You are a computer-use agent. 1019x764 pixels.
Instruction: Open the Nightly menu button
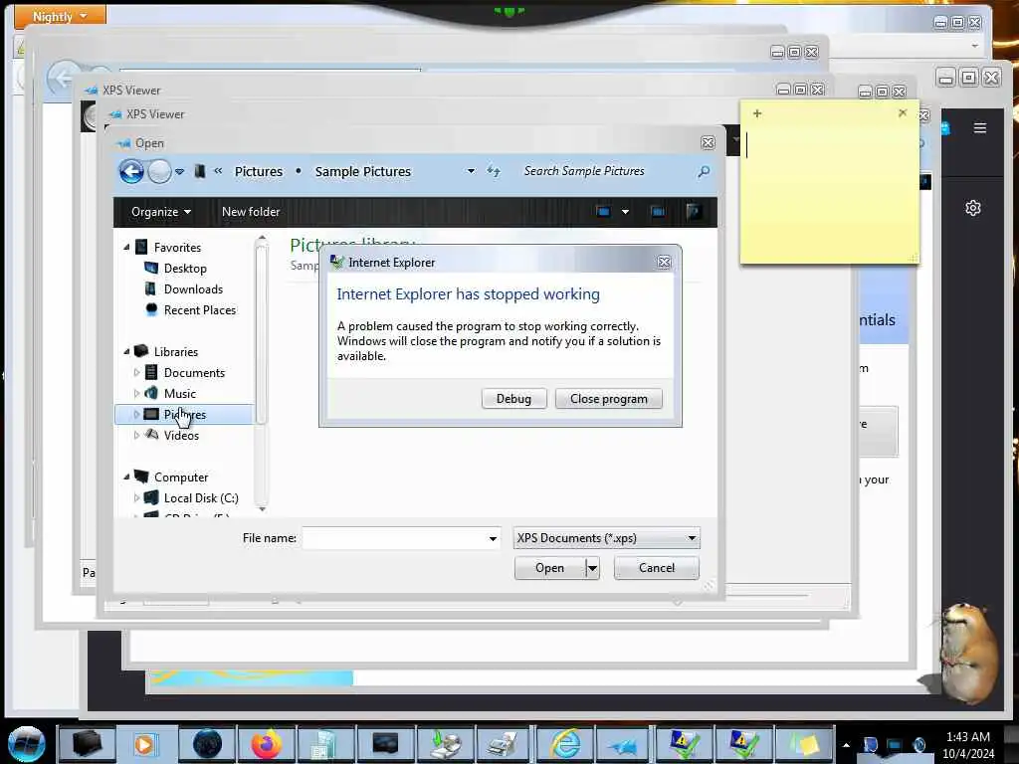tap(60, 16)
